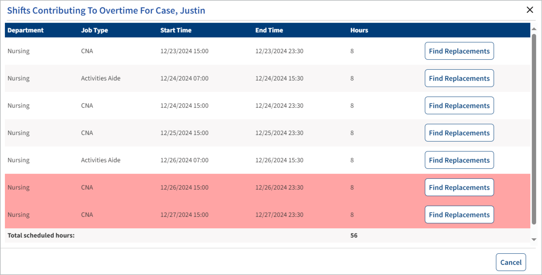Find replacements for 12/26/2024 07:00 Activities Aide shift
Screen dimensions: 542x275
(x=459, y=160)
